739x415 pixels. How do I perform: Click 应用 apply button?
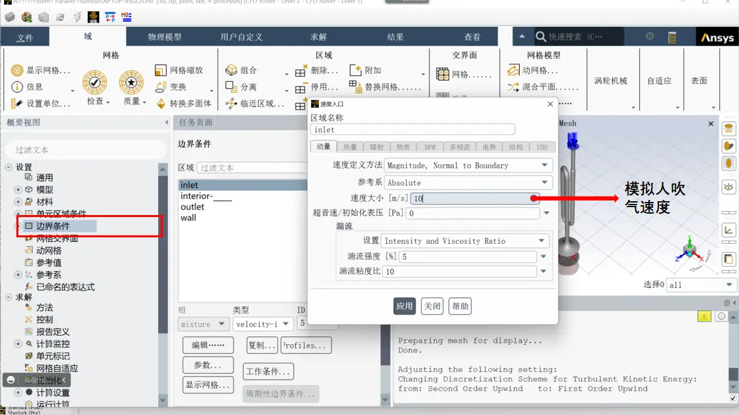404,306
